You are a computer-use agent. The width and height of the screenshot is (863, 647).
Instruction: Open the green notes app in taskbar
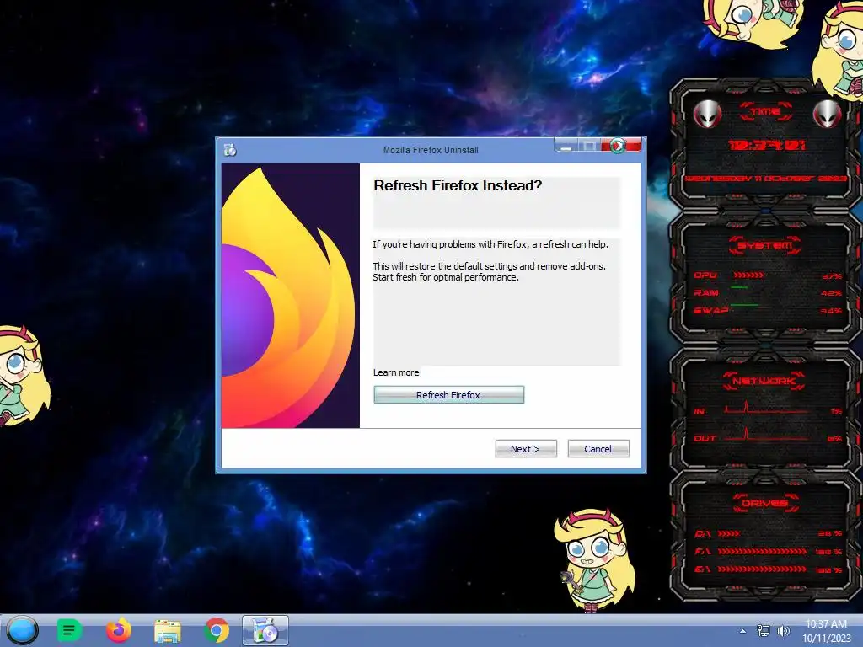coord(69,630)
